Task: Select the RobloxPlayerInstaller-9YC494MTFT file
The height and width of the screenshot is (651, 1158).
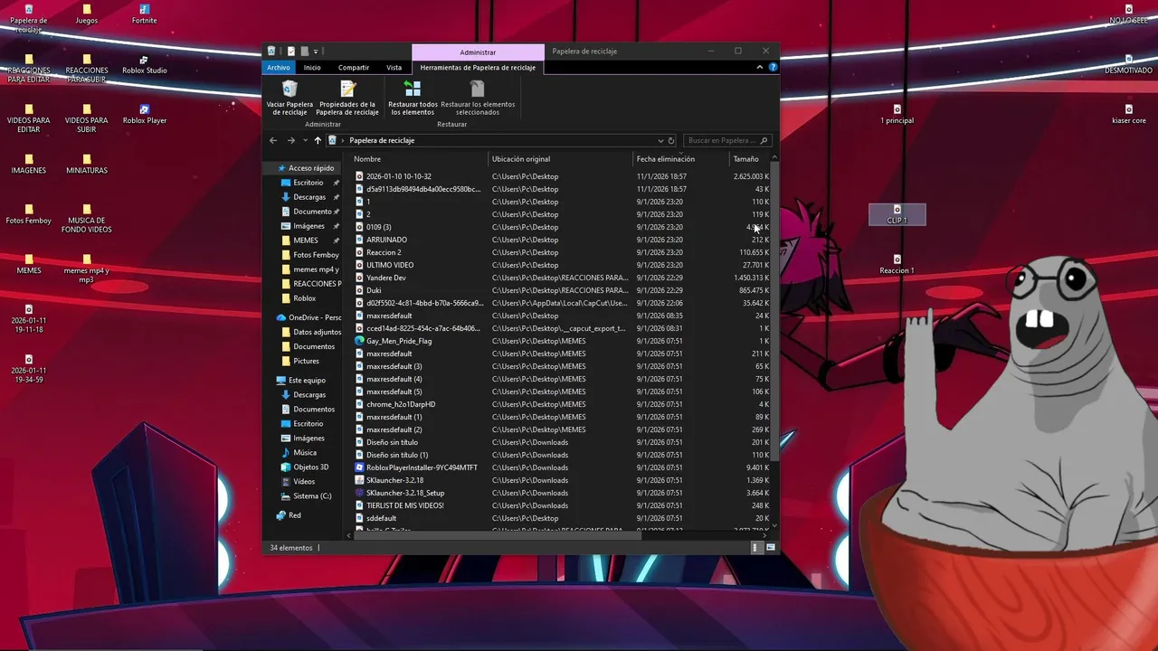Action: click(417, 467)
